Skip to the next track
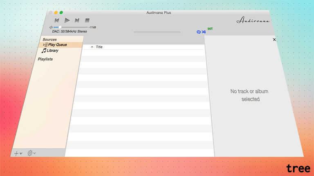The image size is (314, 176). (77, 20)
